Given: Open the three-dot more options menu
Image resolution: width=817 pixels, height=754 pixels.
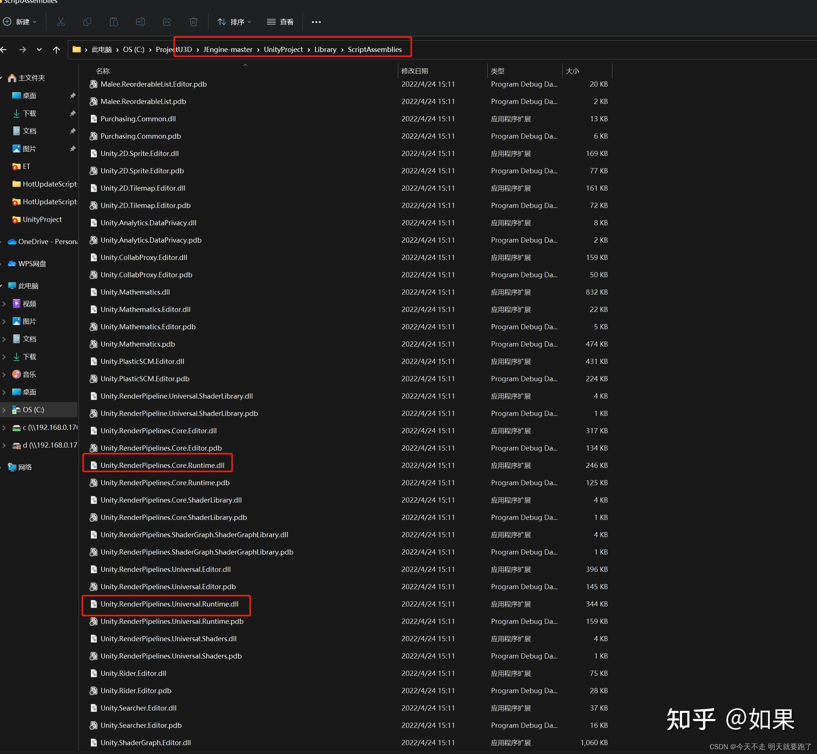Looking at the screenshot, I should tap(316, 22).
